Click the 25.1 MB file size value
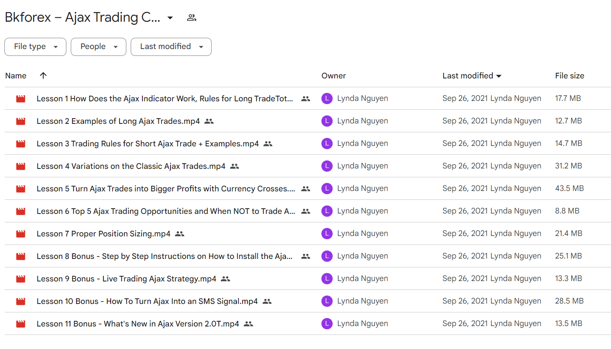Image resolution: width=611 pixels, height=349 pixels. [x=568, y=256]
